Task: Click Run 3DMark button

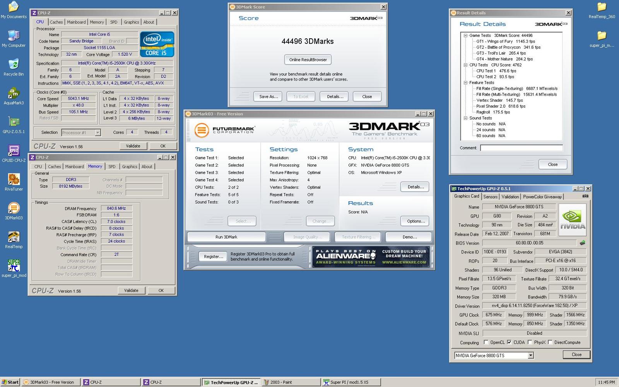Action: point(226,237)
